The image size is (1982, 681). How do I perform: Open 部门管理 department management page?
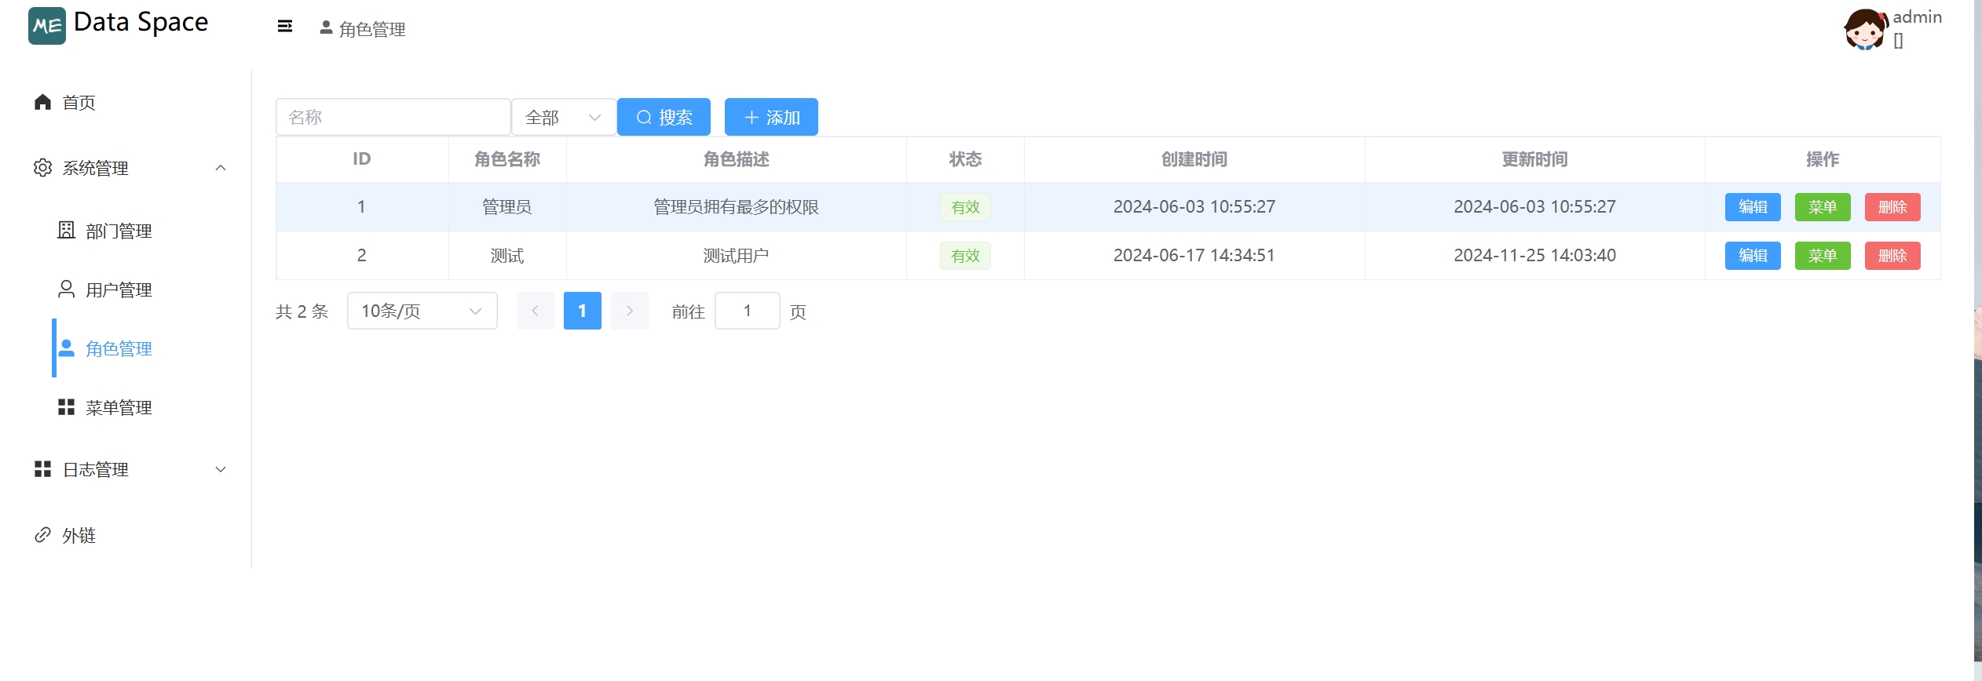pos(118,231)
